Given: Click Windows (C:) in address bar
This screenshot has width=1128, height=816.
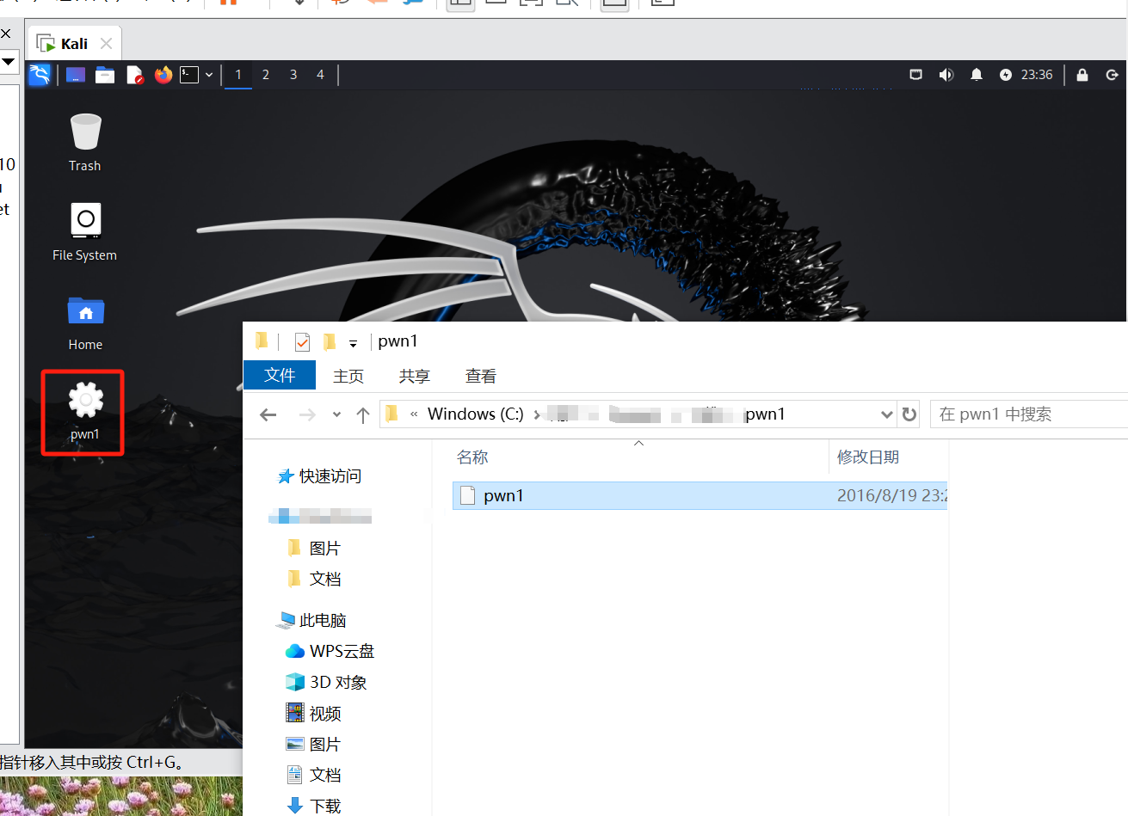Looking at the screenshot, I should point(476,414).
